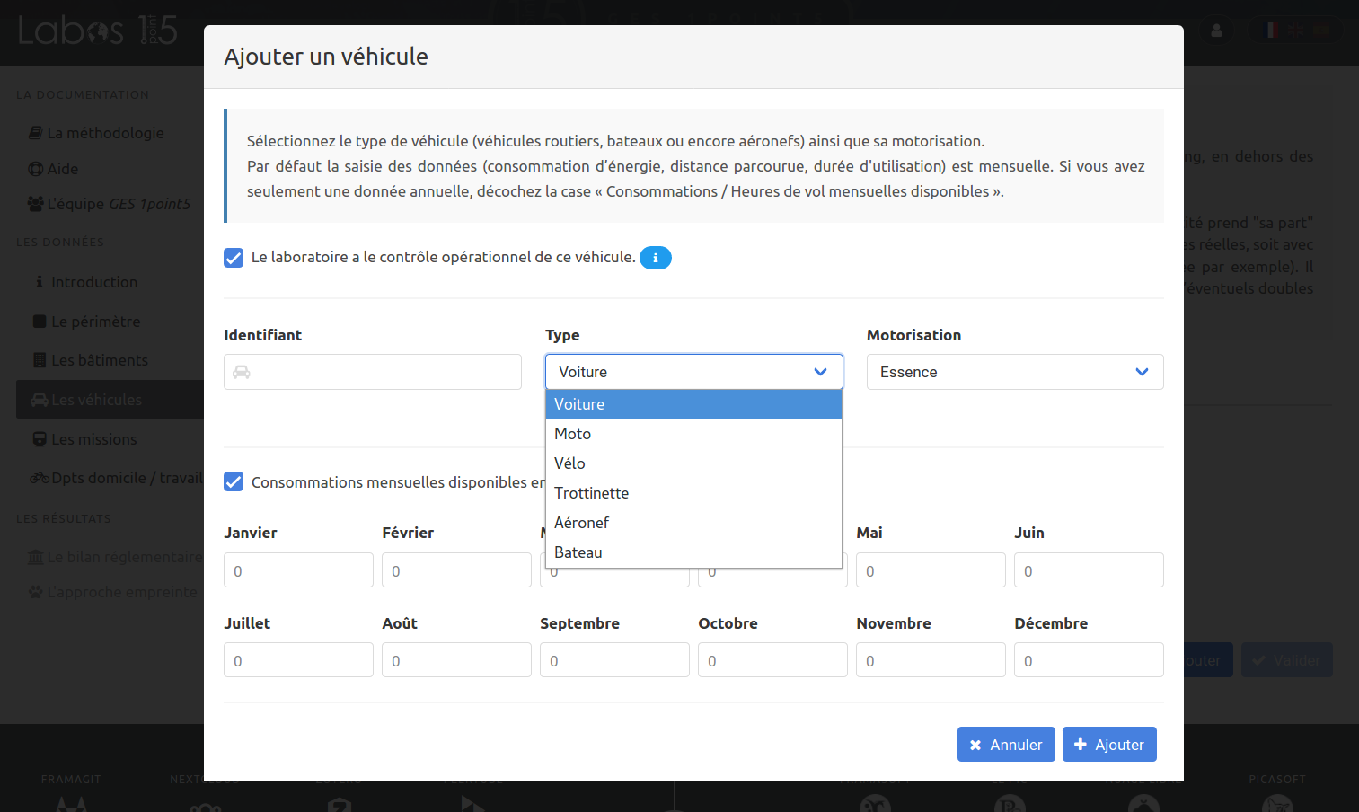Open the Motorisation dropdown
The image size is (1359, 812).
pyautogui.click(x=1014, y=372)
